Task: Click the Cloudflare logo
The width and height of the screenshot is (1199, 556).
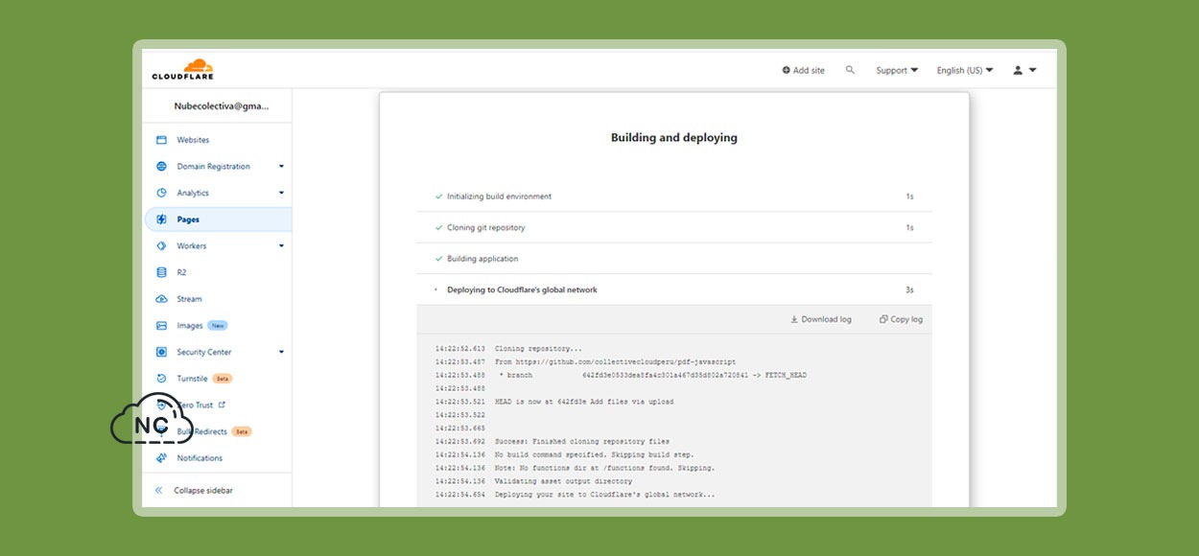Action: (x=182, y=69)
